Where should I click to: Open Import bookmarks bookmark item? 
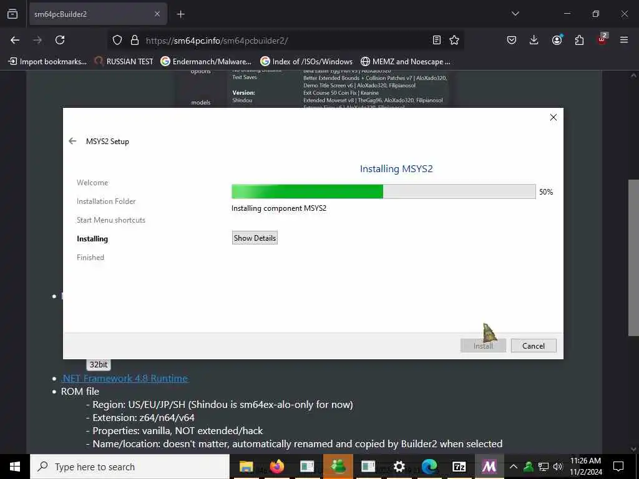(x=47, y=62)
